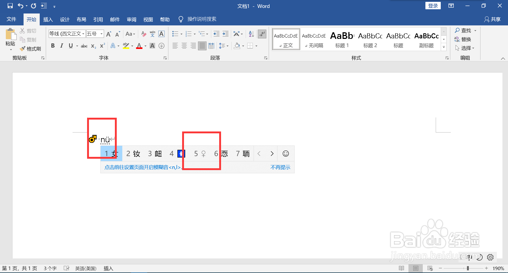Align text right
Viewport: 508px width, 273px height.
pyautogui.click(x=193, y=46)
